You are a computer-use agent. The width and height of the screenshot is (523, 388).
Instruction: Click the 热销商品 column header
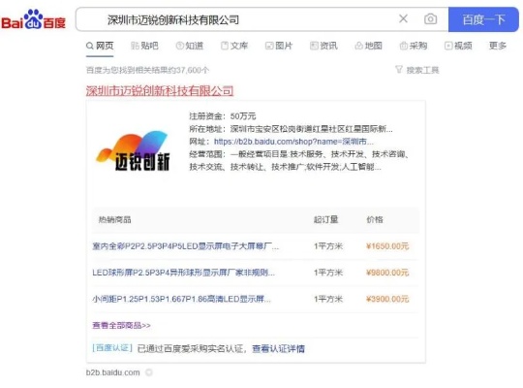point(114,219)
